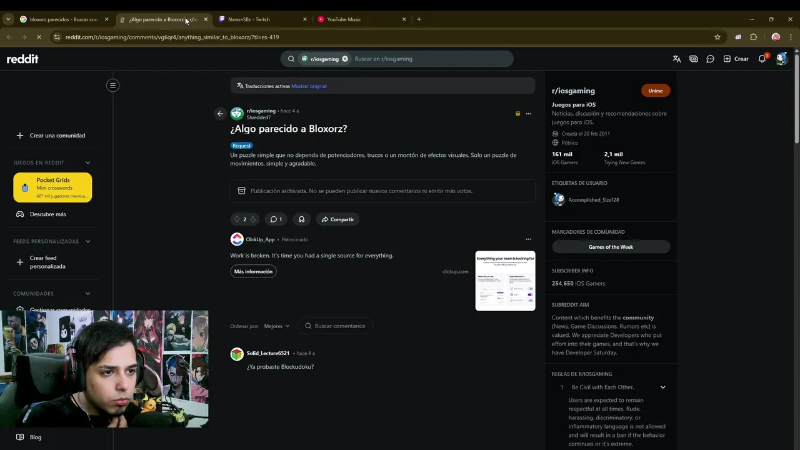Click the r/iosgaming community avatar
The width and height of the screenshot is (800, 450).
click(x=237, y=114)
